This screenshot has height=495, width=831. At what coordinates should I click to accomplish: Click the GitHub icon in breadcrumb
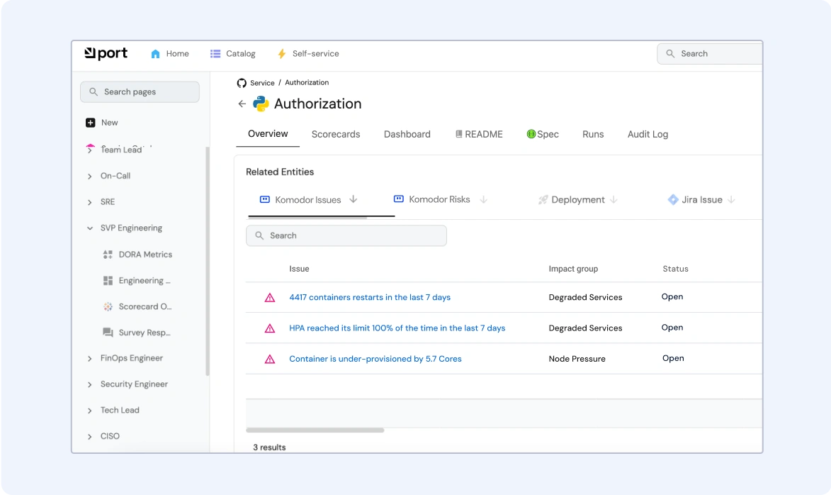coord(242,83)
